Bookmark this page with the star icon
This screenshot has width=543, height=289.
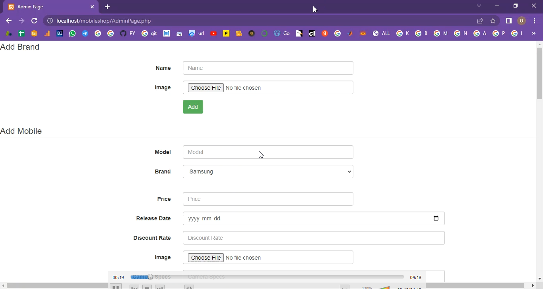pos(493,21)
